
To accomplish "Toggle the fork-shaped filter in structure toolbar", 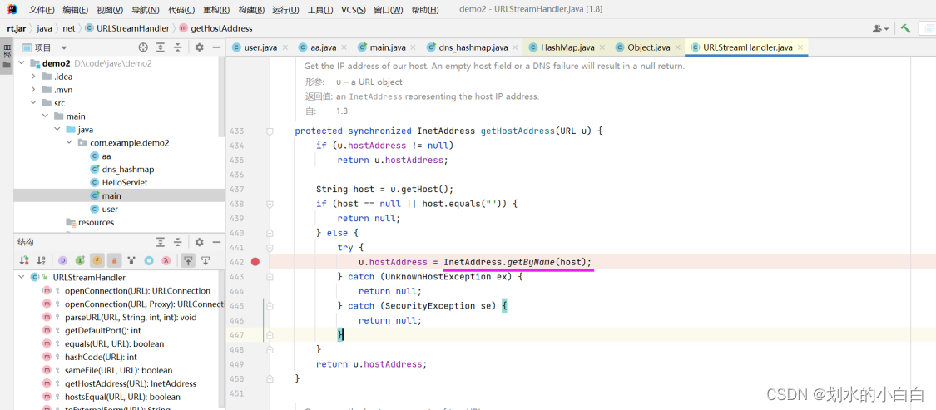I will pyautogui.click(x=132, y=260).
